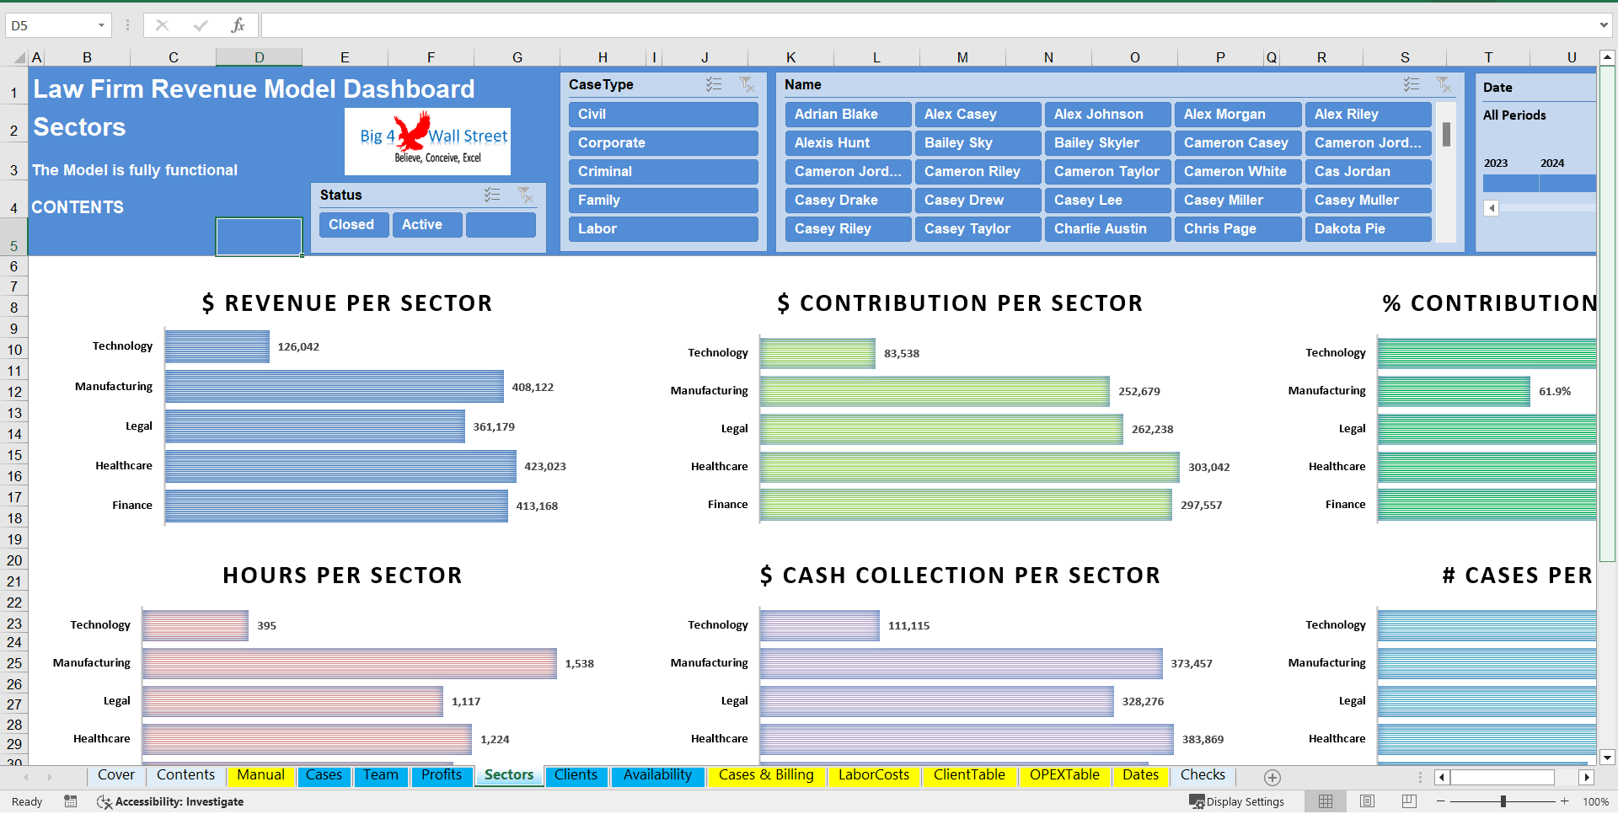
Task: Click the 2024 period in the Date slicer
Action: tap(1567, 184)
